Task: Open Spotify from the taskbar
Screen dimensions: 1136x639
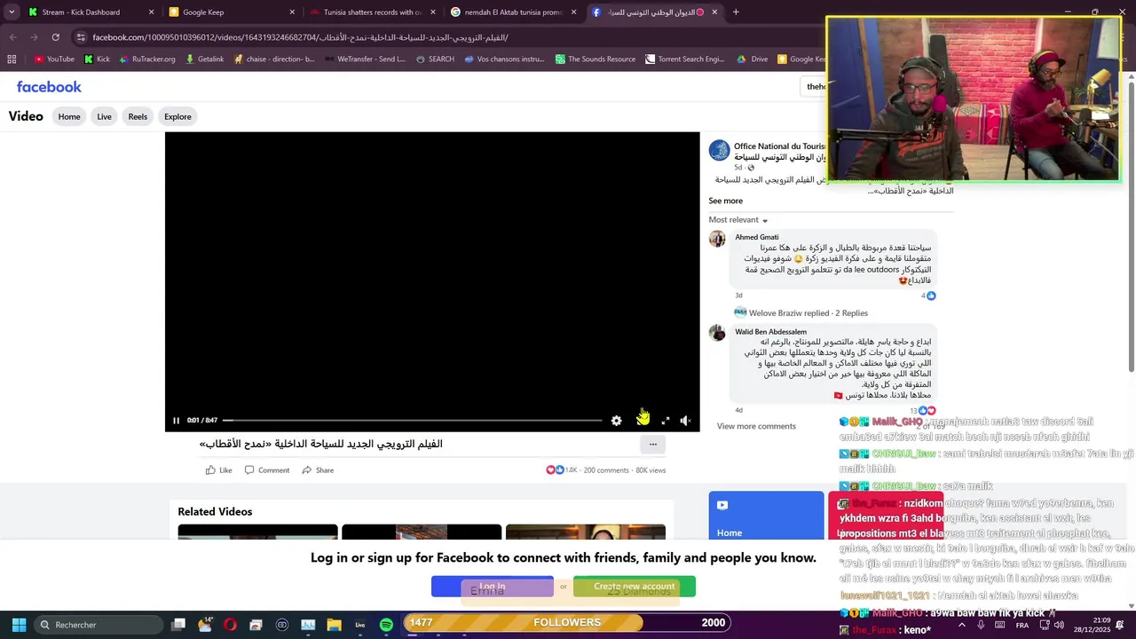Action: 386,625
